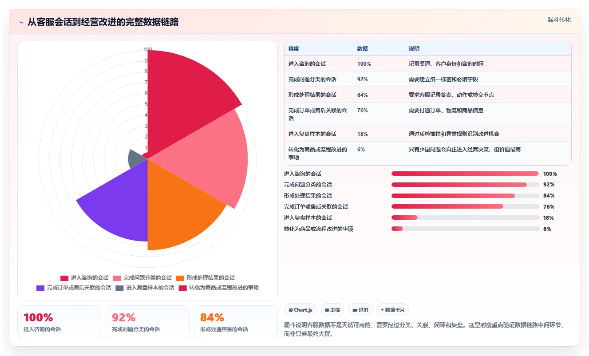Image resolution: width=589 pixels, height=356 pixels.
Task: Open the 100% 进入咨询的会话 data card
Action: [59, 322]
